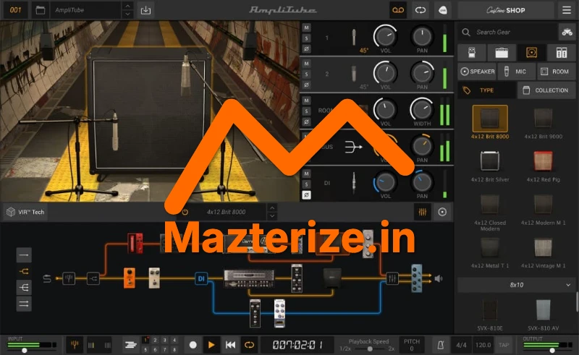Select the split parallel chain routing icon
Image resolution: width=579 pixels, height=355 pixels.
tap(24, 272)
